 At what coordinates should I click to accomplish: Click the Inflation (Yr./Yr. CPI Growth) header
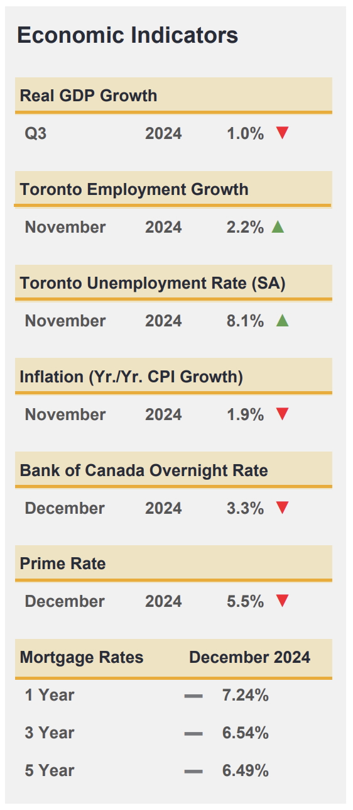point(173,377)
